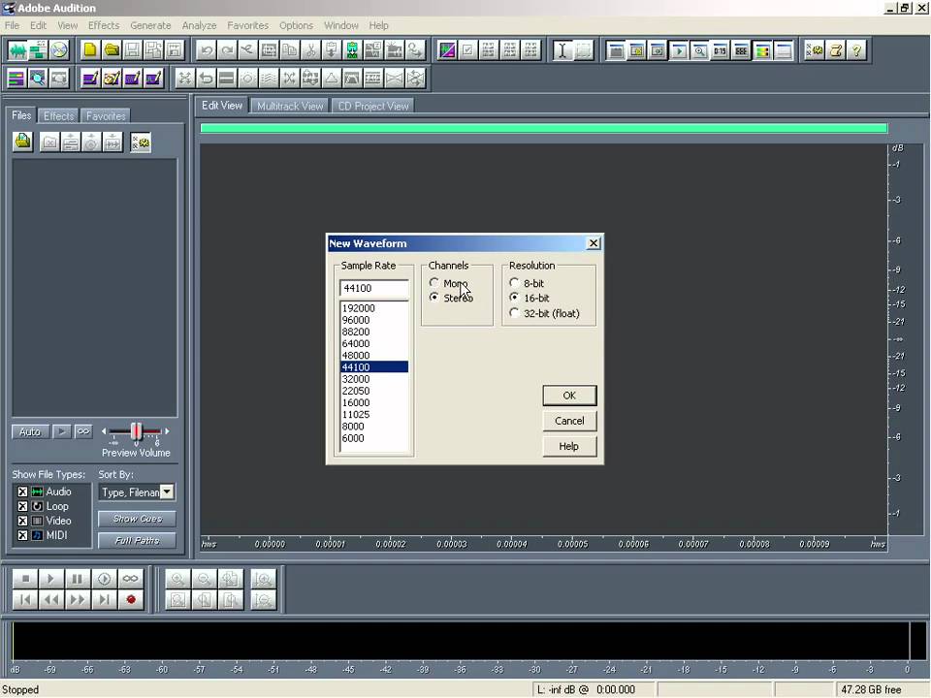Click Go to End transport button
The height and width of the screenshot is (698, 931).
tap(104, 599)
